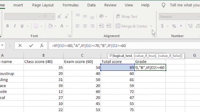Toggle Bold formatting
The image size is (200, 112).
click(x=7, y=26)
